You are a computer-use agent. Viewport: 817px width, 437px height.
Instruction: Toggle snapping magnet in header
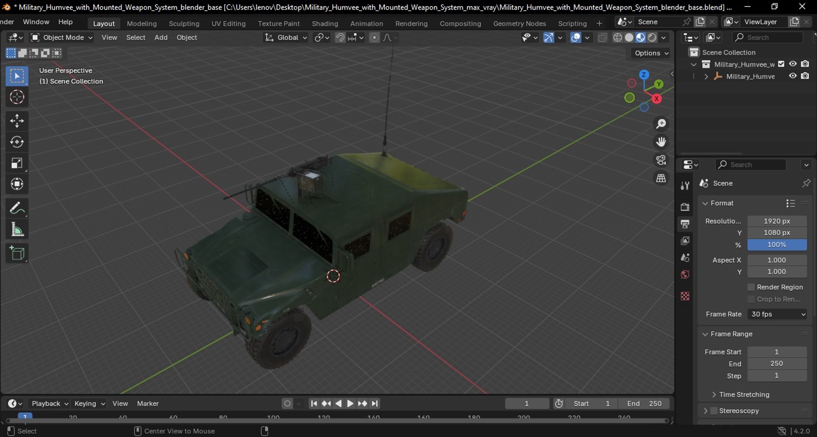click(340, 38)
